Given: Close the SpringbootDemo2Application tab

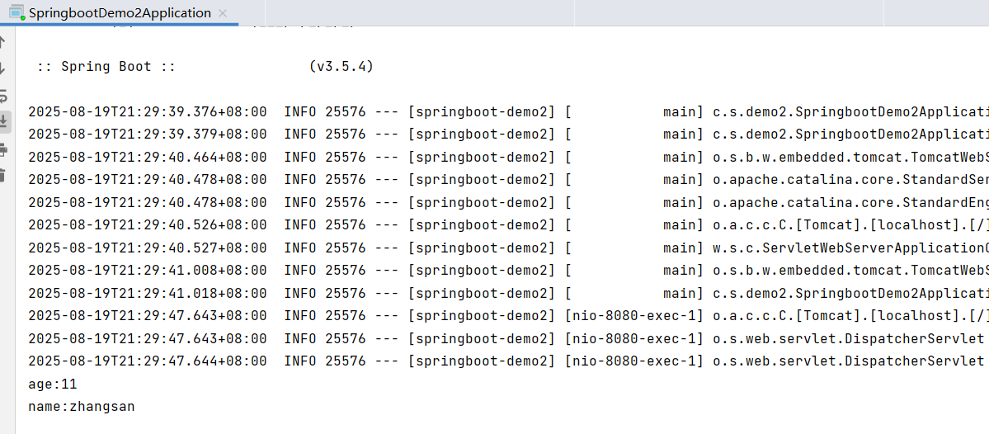Looking at the screenshot, I should pyautogui.click(x=222, y=13).
